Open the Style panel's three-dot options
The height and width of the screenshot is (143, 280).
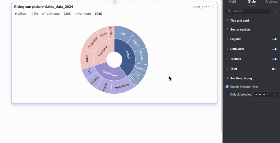coord(275,11)
